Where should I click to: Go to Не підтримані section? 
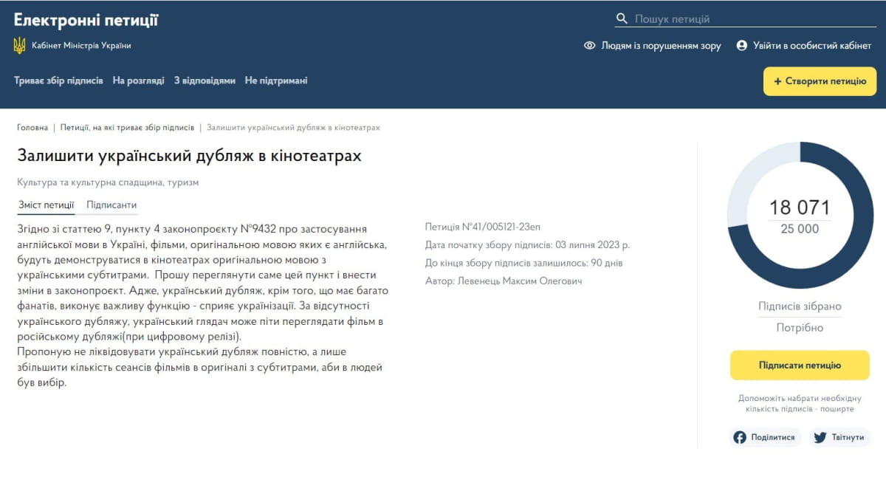click(276, 80)
